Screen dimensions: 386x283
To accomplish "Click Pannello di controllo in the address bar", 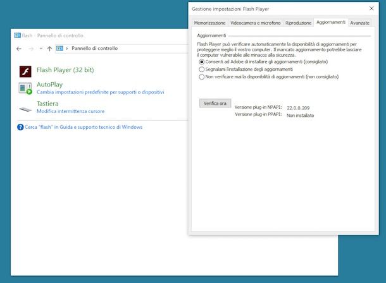I will (94, 49).
